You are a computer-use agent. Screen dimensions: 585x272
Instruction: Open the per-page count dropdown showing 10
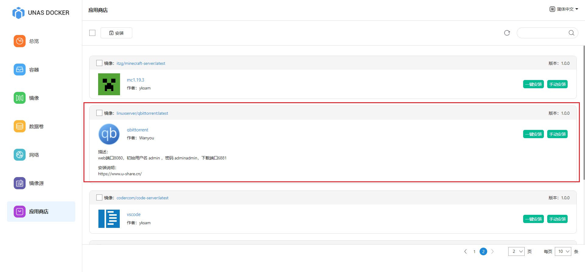(563, 252)
